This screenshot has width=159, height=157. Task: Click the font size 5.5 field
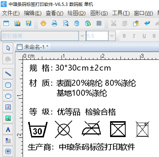click(97, 36)
